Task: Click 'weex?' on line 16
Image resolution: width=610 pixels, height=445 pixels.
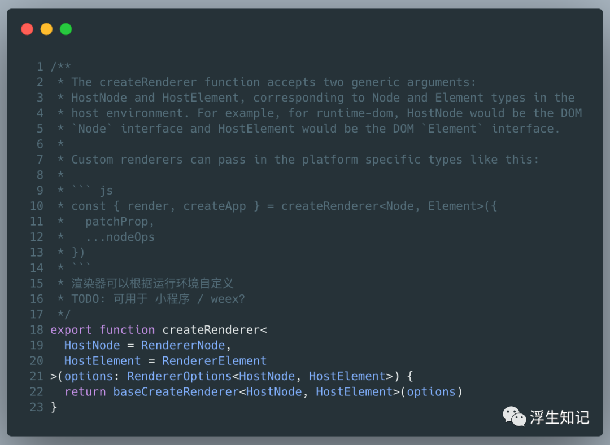Action: pyautogui.click(x=228, y=299)
